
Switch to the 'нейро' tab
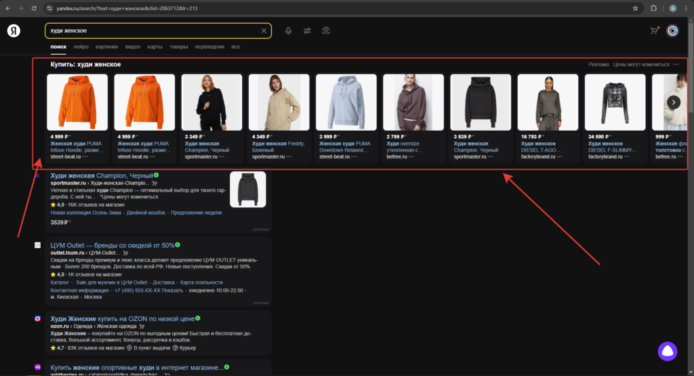click(x=81, y=47)
